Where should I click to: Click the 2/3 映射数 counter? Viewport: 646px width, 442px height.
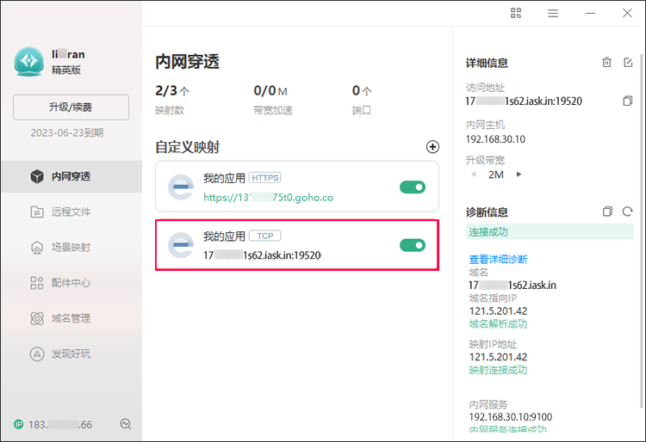(172, 91)
